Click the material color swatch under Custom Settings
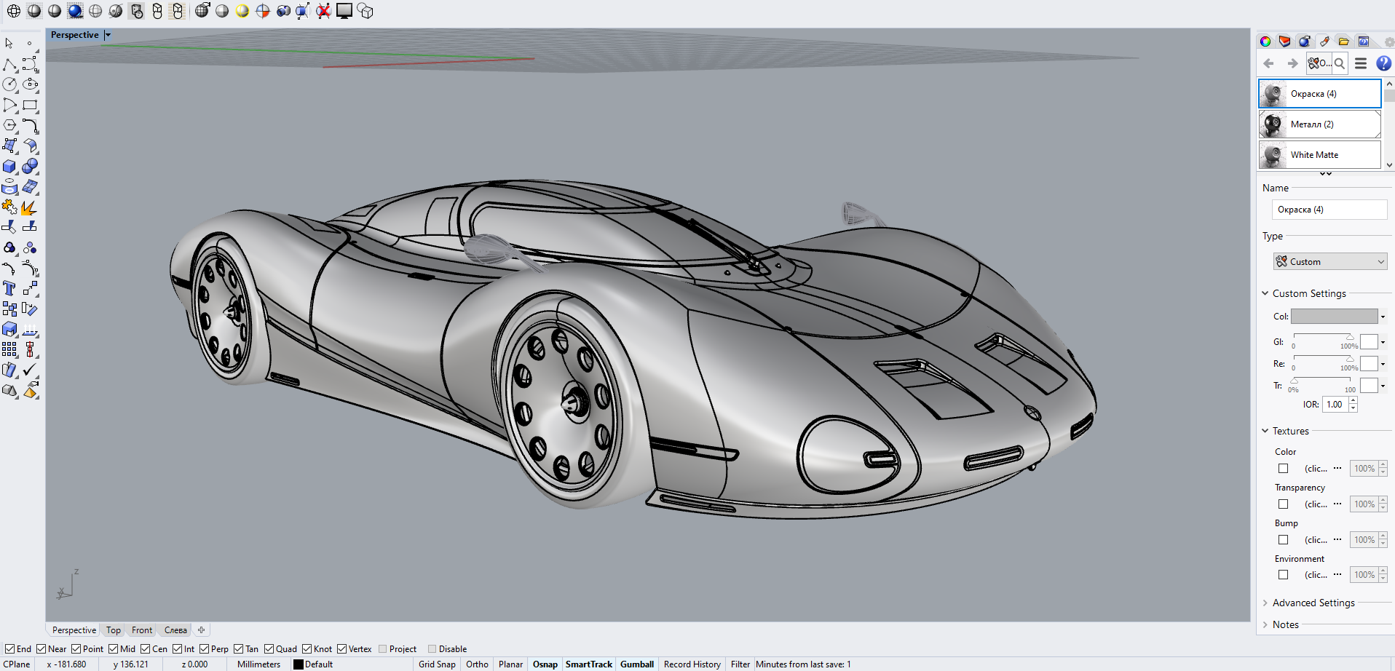Viewport: 1395px width, 671px height. (x=1335, y=316)
